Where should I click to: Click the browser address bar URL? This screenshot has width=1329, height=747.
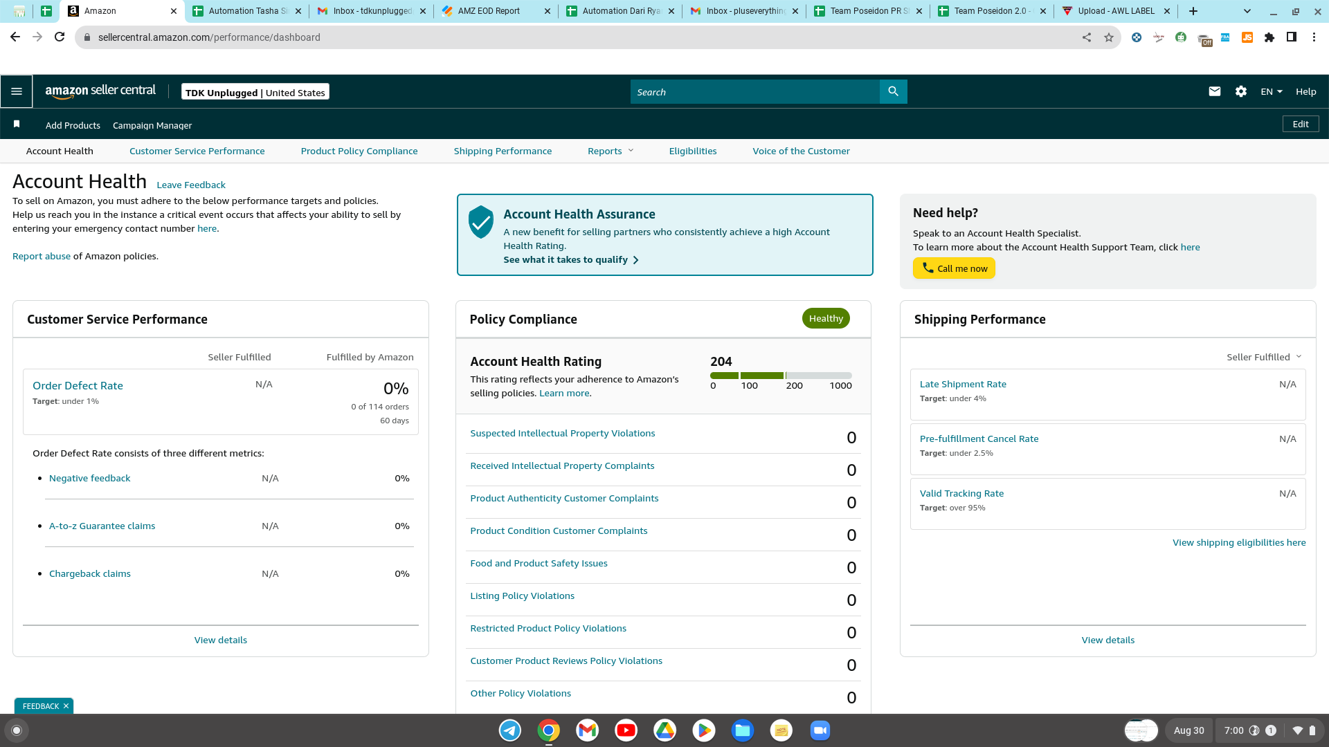[x=209, y=37]
